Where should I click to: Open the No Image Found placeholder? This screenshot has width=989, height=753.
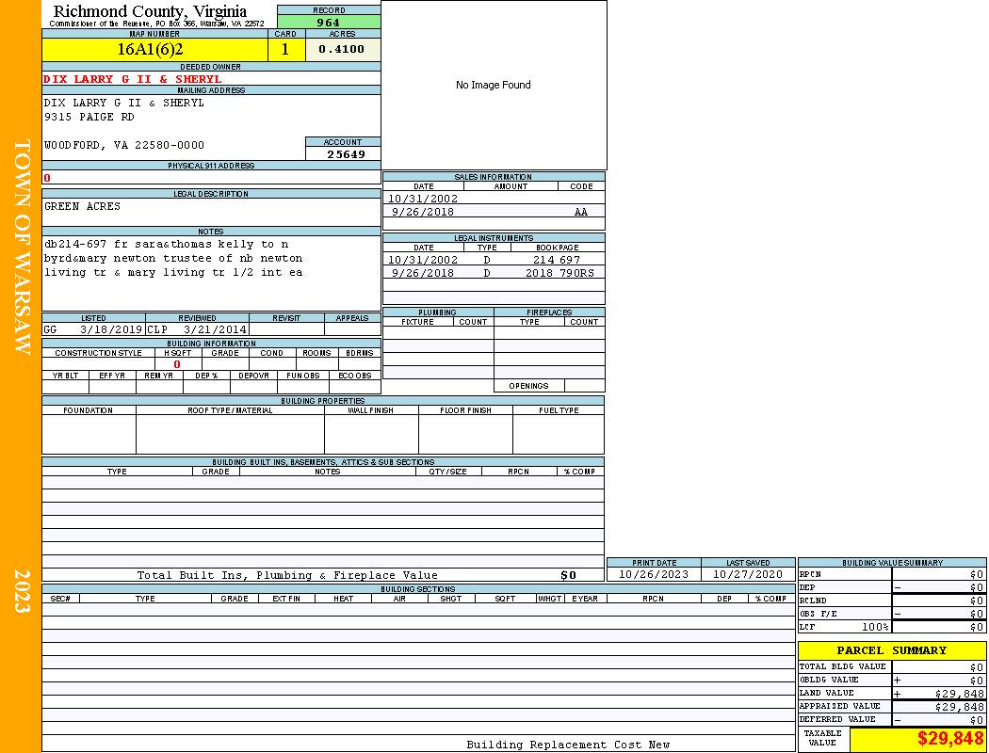494,85
